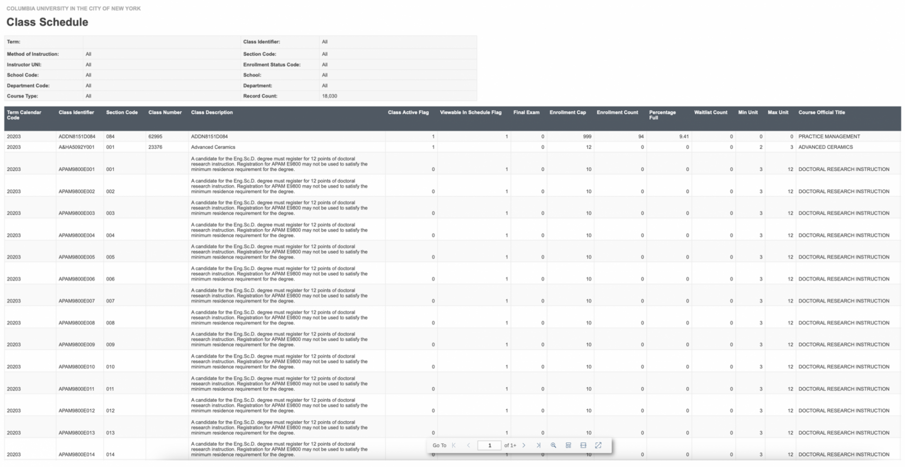905x467 pixels.
Task: Click the Viewable In Schedule Flag header
Action: pyautogui.click(x=470, y=113)
